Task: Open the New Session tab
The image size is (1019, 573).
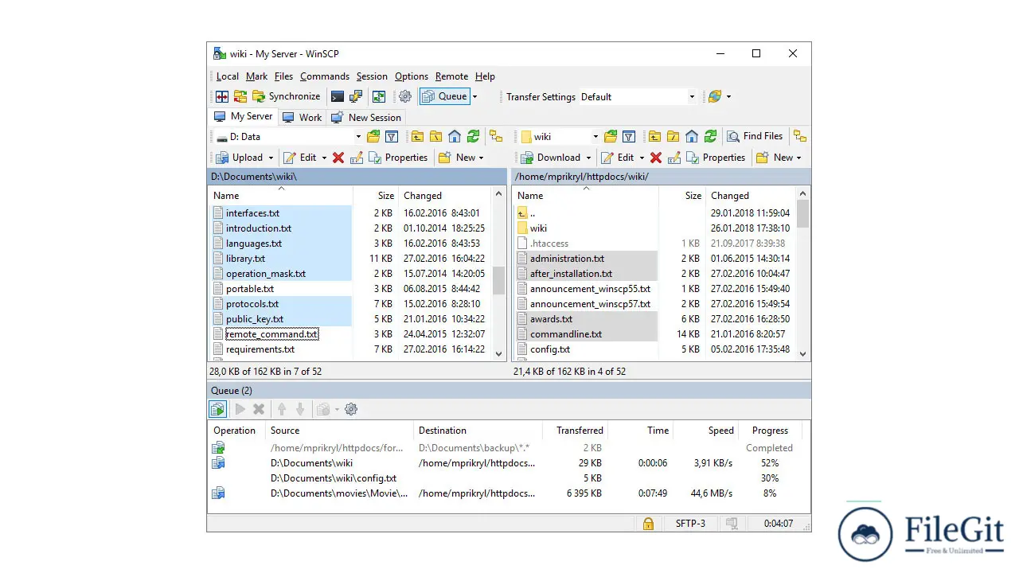Action: point(366,117)
